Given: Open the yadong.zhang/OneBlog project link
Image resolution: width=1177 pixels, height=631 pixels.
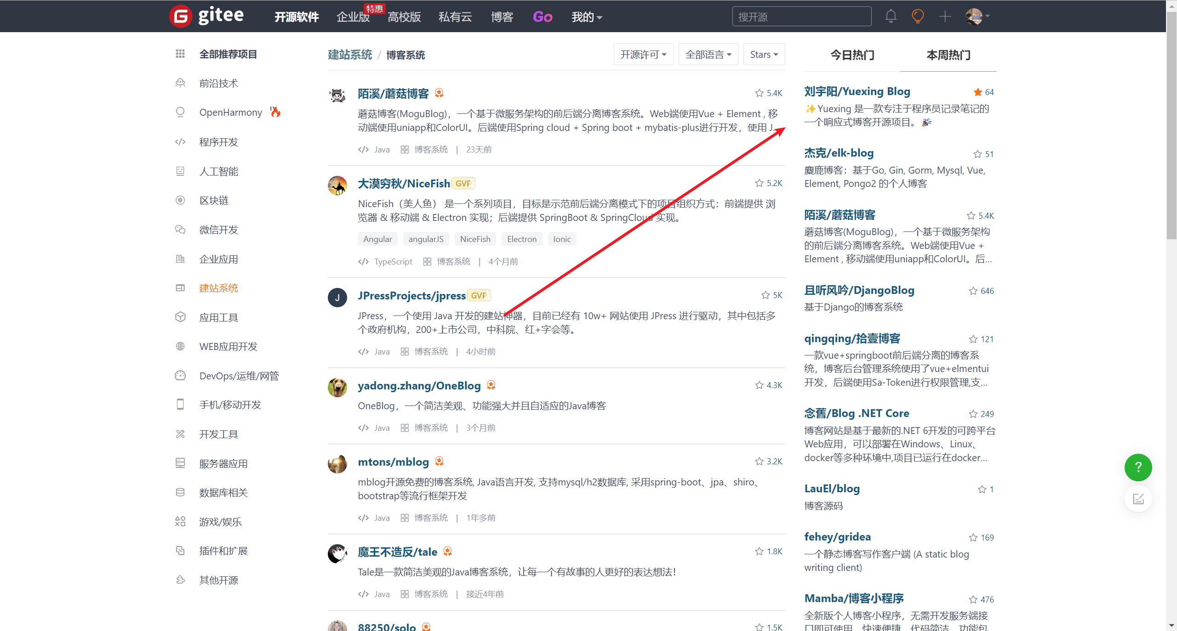Looking at the screenshot, I should [x=419, y=386].
